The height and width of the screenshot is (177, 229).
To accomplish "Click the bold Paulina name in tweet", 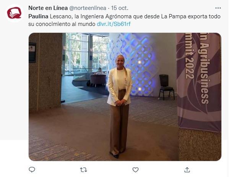I will [x=38, y=16].
